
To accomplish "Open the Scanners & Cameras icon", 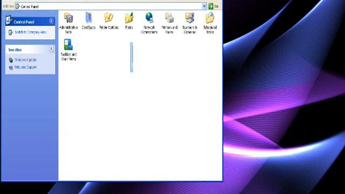I will 189,18.
